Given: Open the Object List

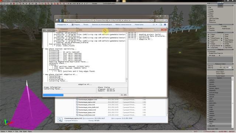Looking at the screenshot, I should tap(212, 20).
